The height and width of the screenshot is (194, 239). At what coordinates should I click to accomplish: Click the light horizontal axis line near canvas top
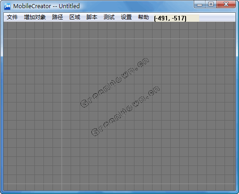pos(119,39)
